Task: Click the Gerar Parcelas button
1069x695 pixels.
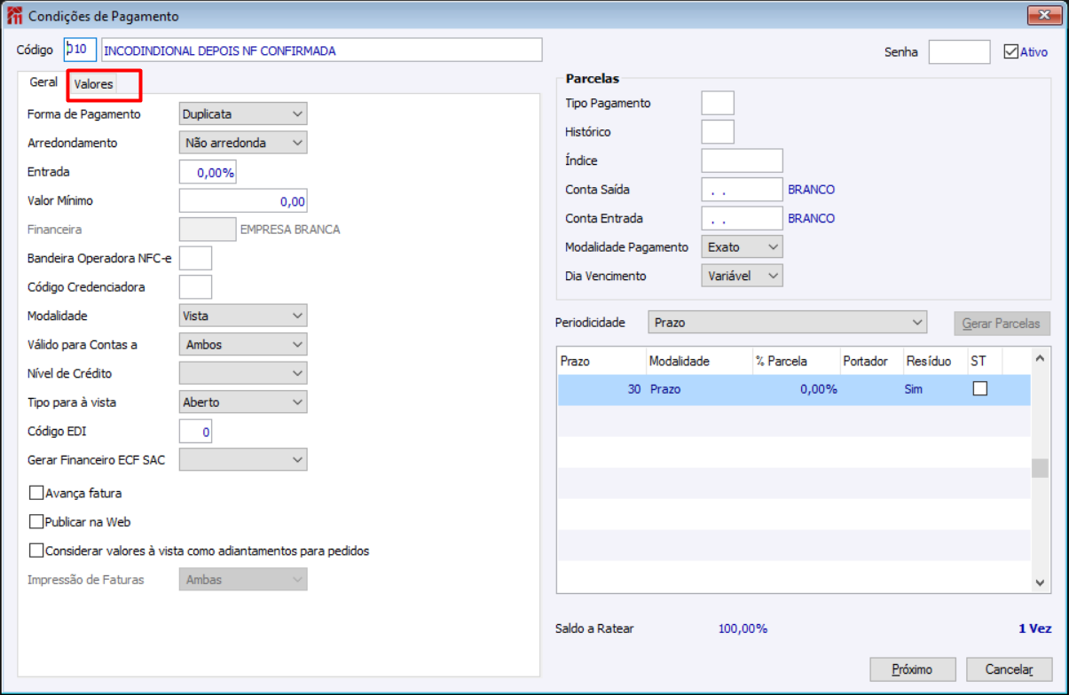Action: 1001,324
